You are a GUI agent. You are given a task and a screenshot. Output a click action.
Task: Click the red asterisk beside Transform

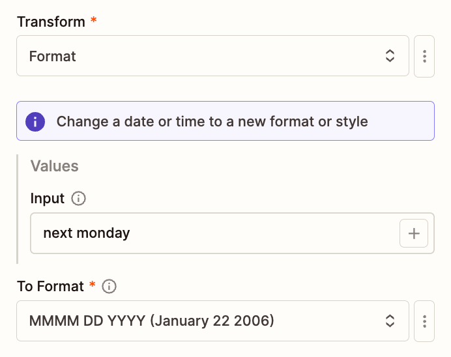click(94, 21)
